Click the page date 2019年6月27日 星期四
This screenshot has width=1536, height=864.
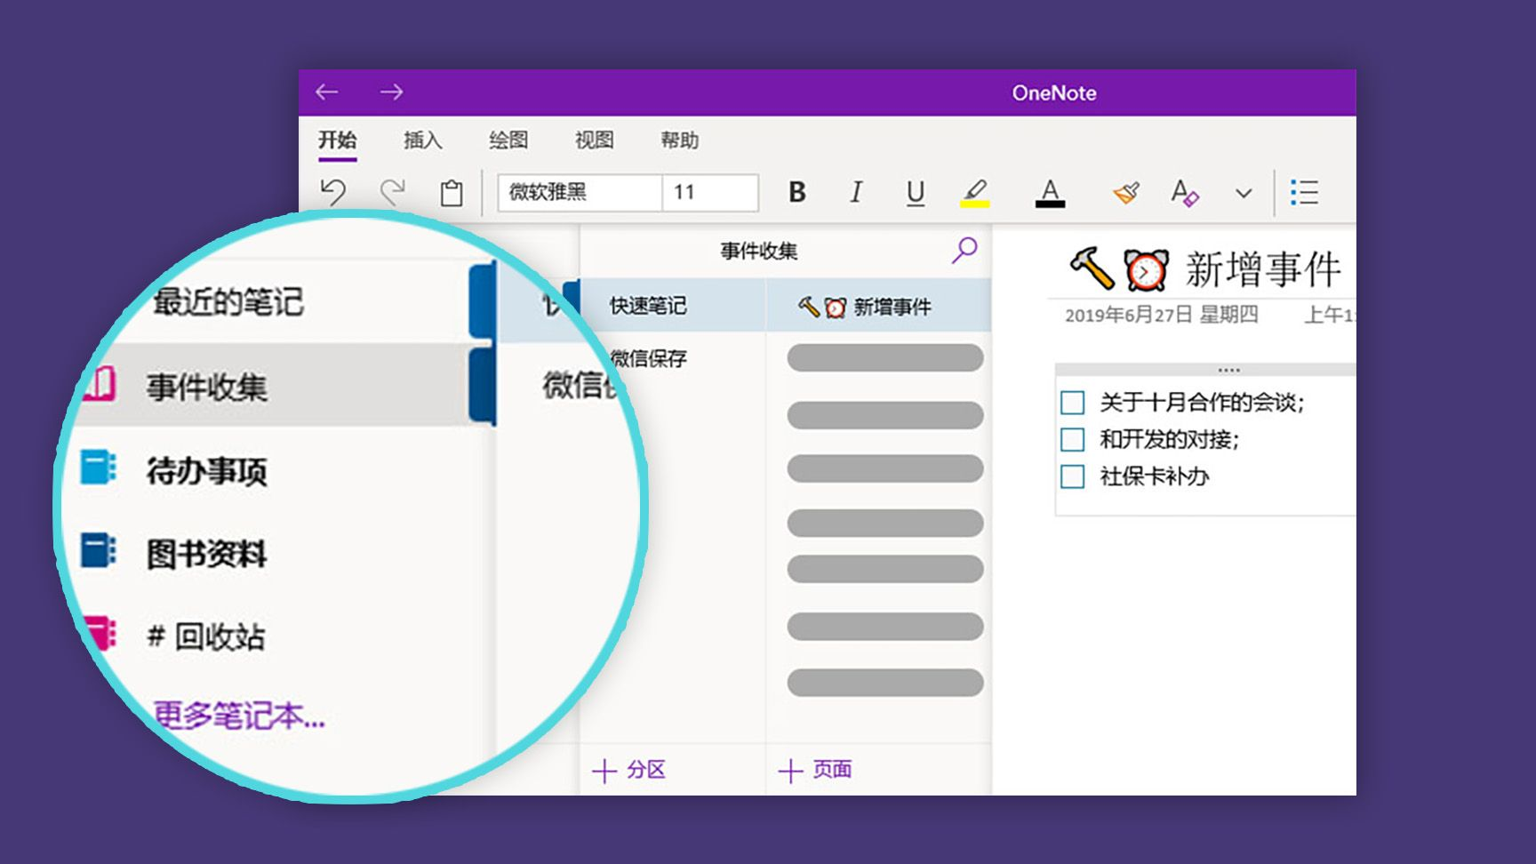tap(1161, 315)
